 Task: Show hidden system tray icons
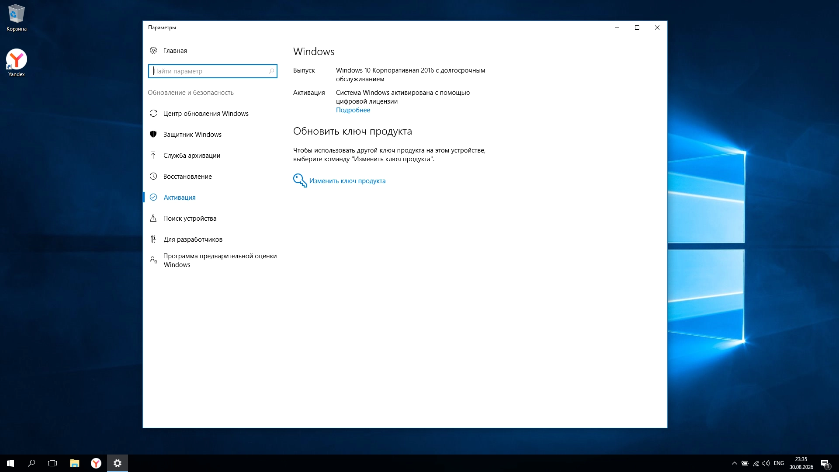[735, 463]
